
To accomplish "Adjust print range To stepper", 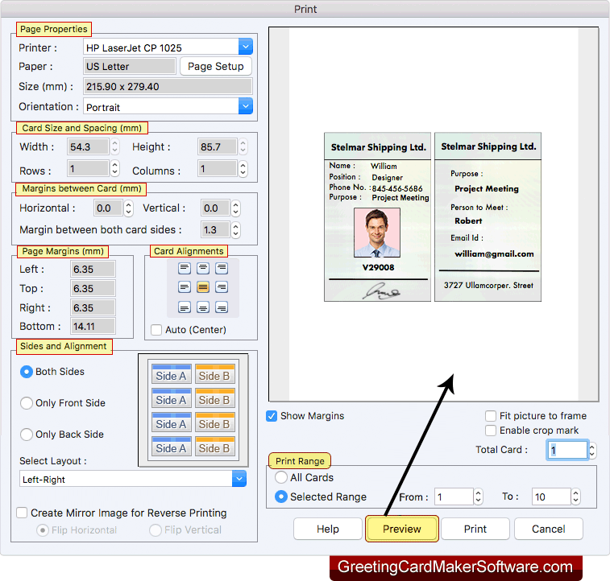I will [x=576, y=497].
